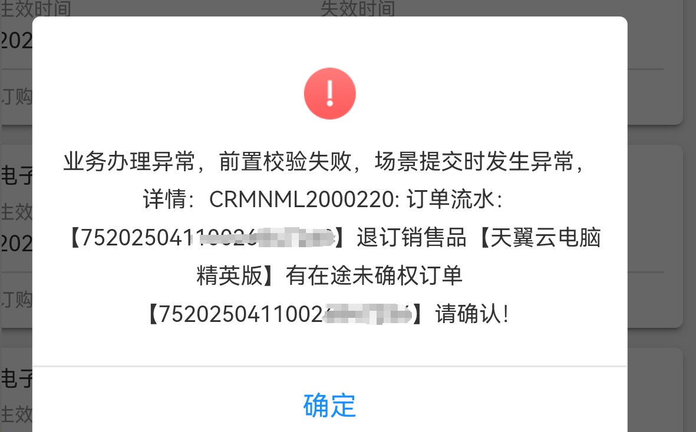Click the 有在途未确权订单 text line

coord(374,275)
